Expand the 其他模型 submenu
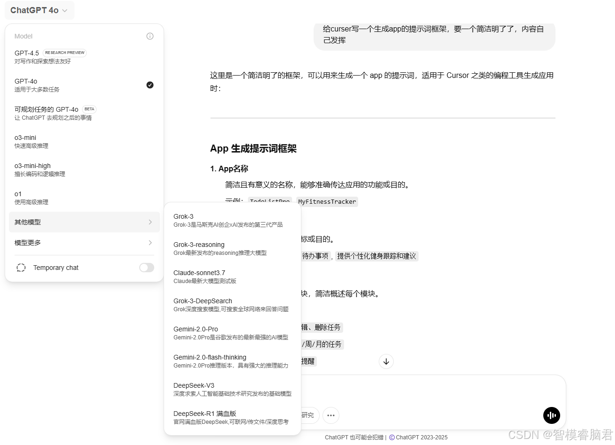615x445 pixels. pyautogui.click(x=84, y=222)
